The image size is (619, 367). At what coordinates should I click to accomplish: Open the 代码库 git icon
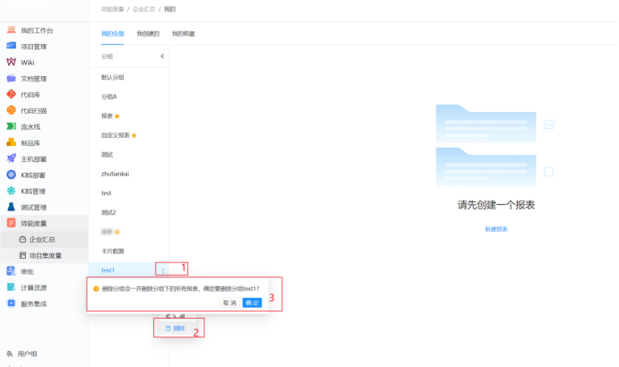tap(11, 94)
